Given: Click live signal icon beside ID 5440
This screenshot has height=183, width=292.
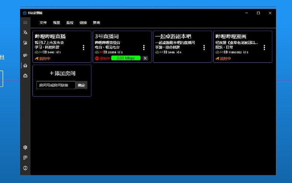Looking at the screenshot, I should pyautogui.click(x=41, y=52).
